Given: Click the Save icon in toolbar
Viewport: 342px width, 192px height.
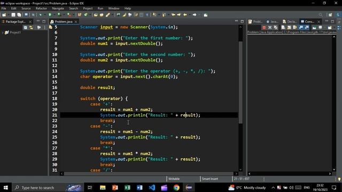Looking at the screenshot, I should click(x=13, y=15).
